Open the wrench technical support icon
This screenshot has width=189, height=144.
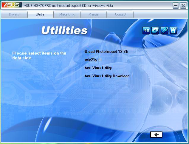164,30
